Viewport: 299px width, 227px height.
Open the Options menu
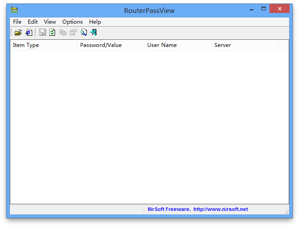(73, 22)
